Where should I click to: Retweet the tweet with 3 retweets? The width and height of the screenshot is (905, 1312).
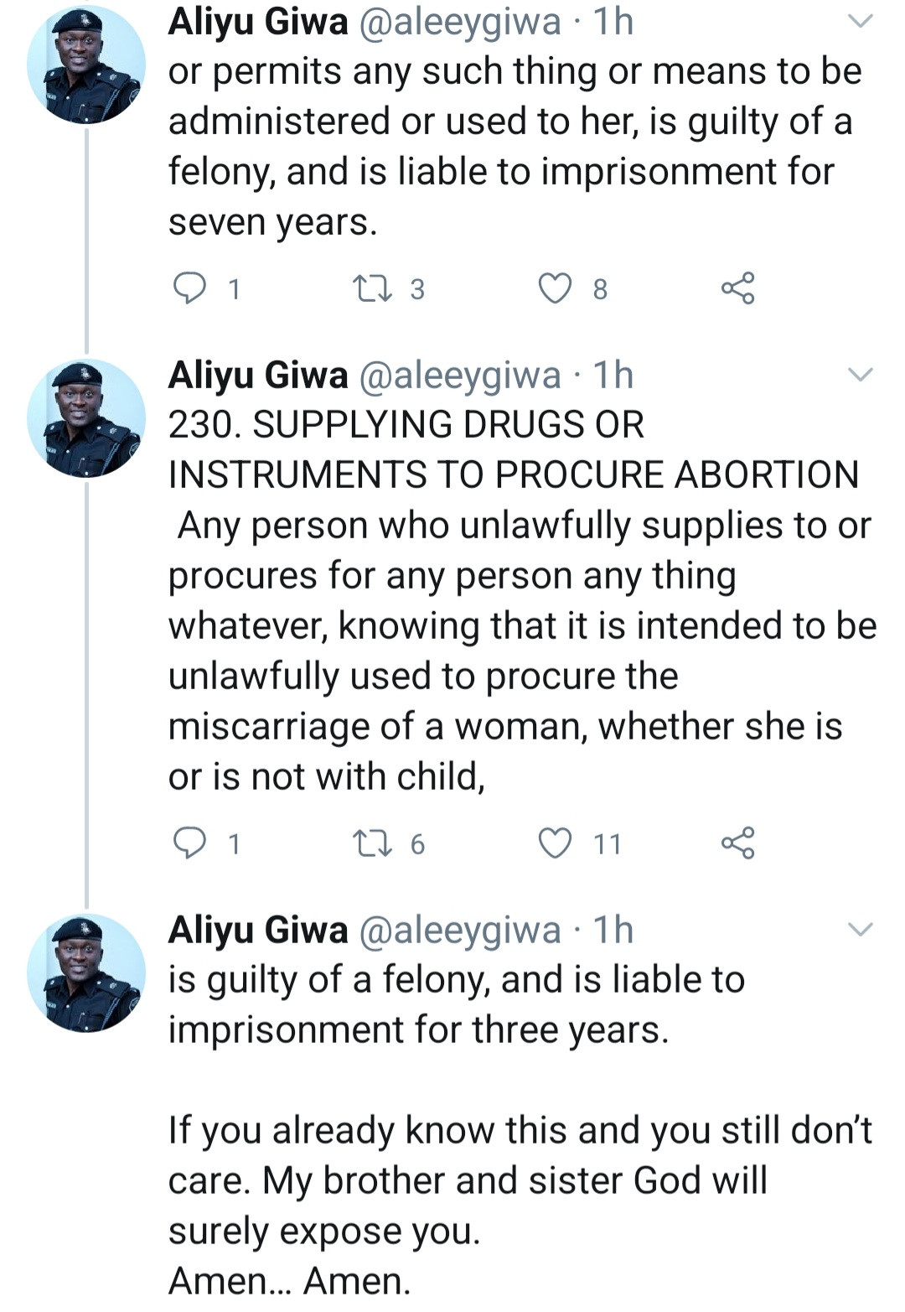pos(372,288)
